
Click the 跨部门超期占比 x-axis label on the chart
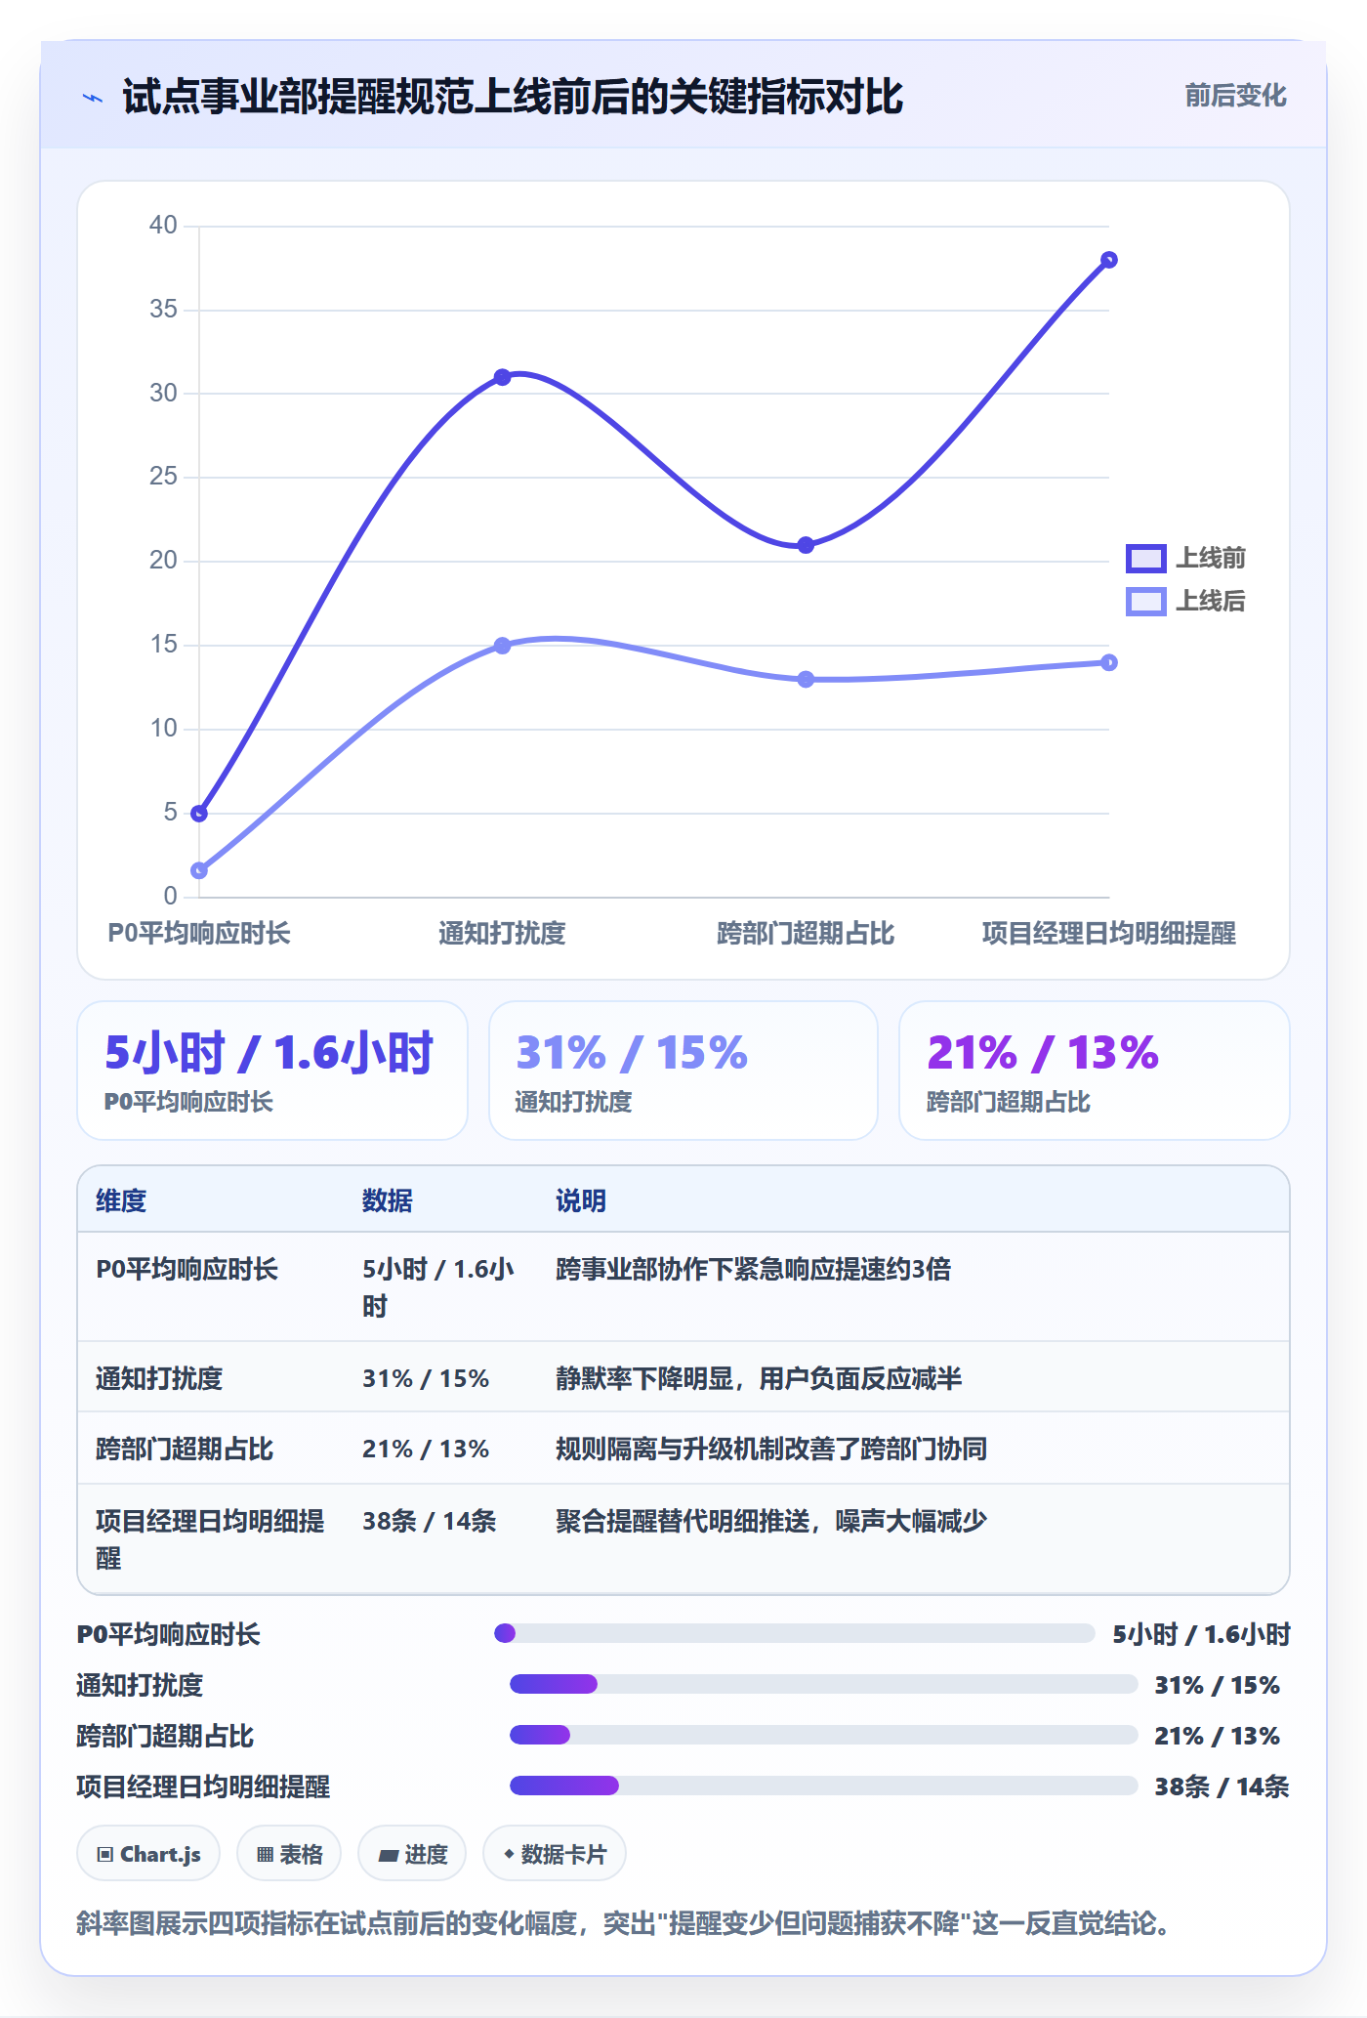806,933
